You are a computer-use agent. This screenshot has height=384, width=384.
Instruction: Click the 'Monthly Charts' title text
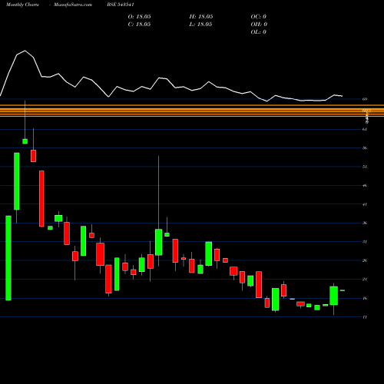pyautogui.click(x=22, y=5)
